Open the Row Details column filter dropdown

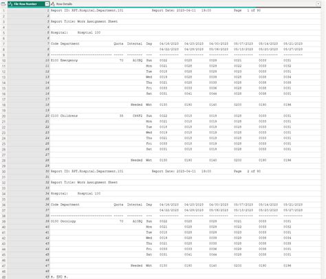click(x=318, y=4)
